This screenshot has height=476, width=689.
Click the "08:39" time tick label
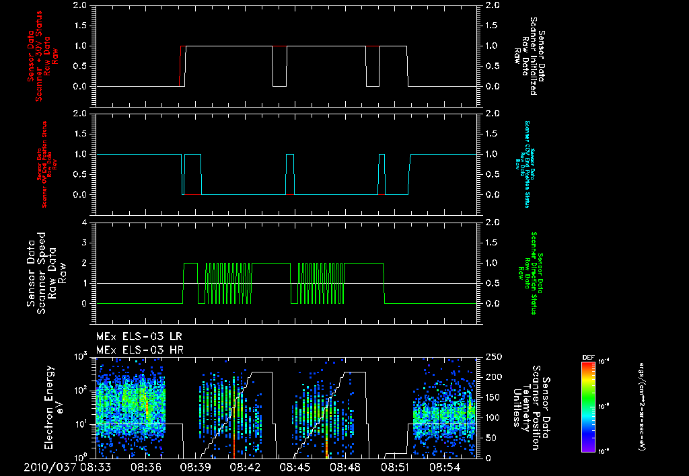click(196, 467)
